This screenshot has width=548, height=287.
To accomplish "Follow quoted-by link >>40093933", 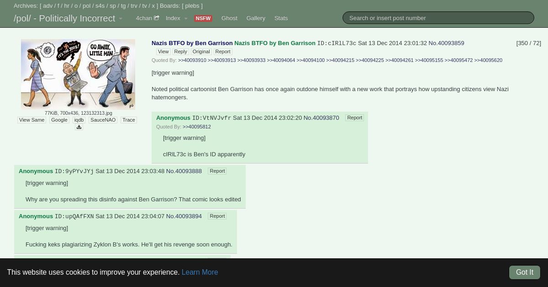I will pos(251,60).
